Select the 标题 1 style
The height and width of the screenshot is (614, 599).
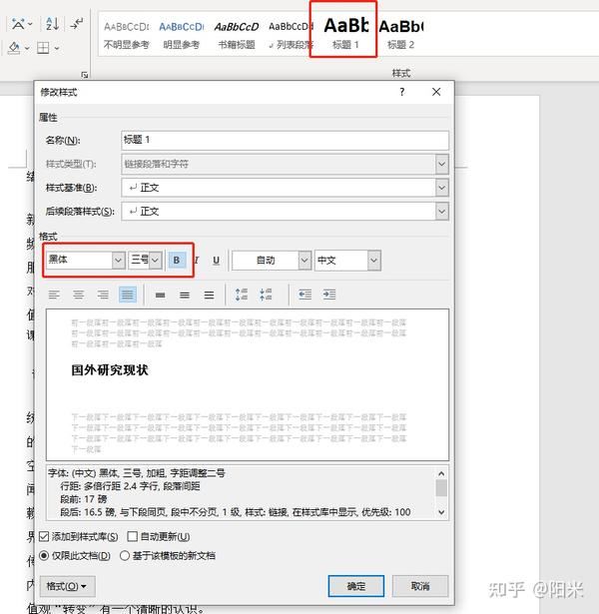coord(345,33)
